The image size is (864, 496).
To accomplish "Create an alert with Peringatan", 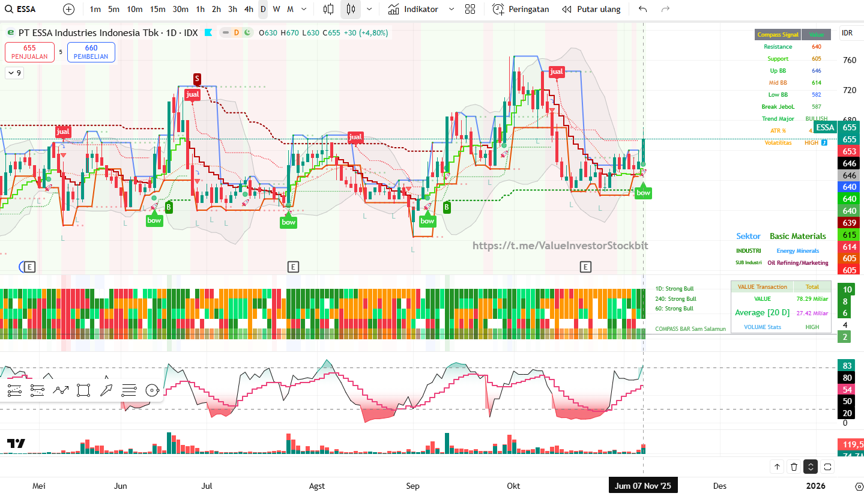I will 521,9.
